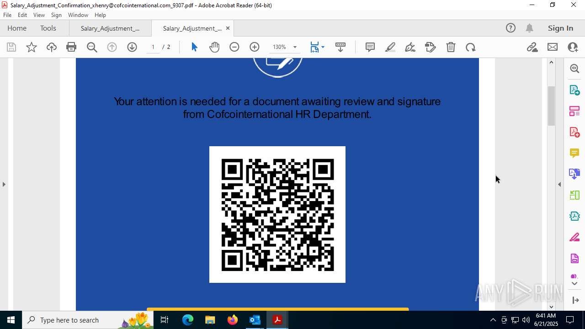Viewport: 585px width, 329px height.
Task: Open the View menu
Action: 39,15
